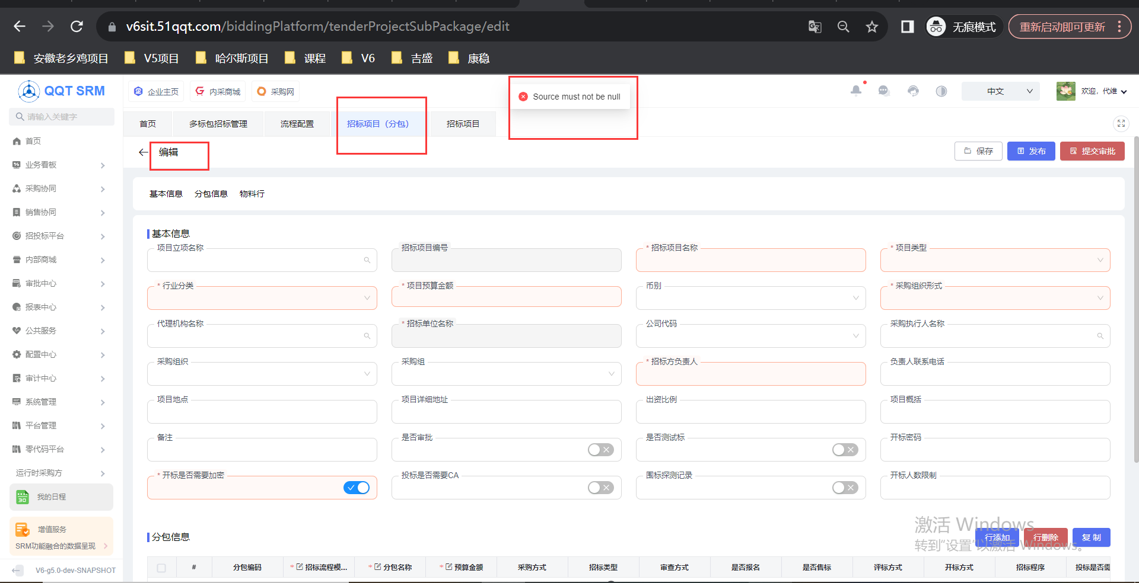This screenshot has height=583, width=1139.
Task: Click the 复制 button in 分包信息
Action: pos(1092,537)
